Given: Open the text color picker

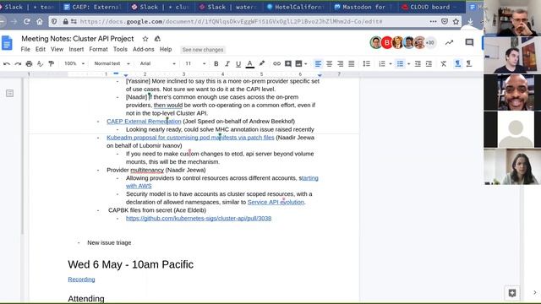Looking at the screenshot, I should tap(250, 64).
